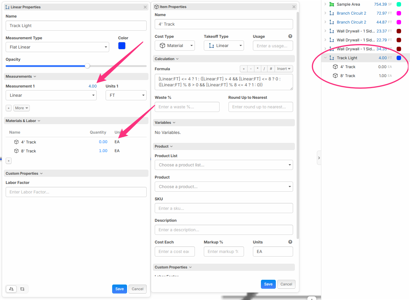410x300 pixels.
Task: Open the Insert menu in formula toolbar
Action: 284,69
